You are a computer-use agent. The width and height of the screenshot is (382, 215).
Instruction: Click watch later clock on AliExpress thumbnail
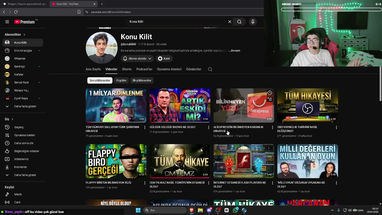point(270,93)
